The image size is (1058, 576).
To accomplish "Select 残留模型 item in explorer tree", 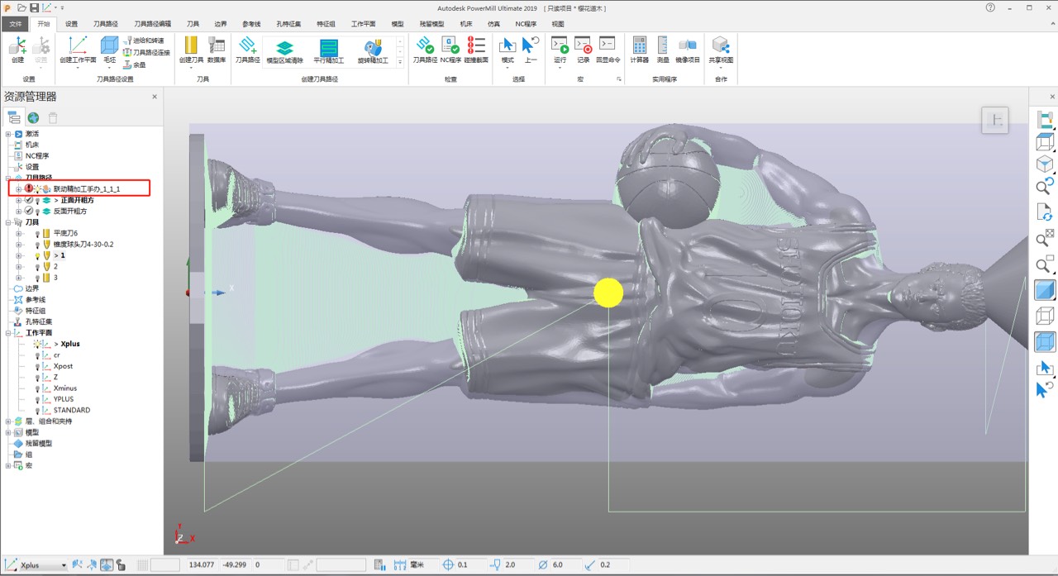I will (38, 444).
